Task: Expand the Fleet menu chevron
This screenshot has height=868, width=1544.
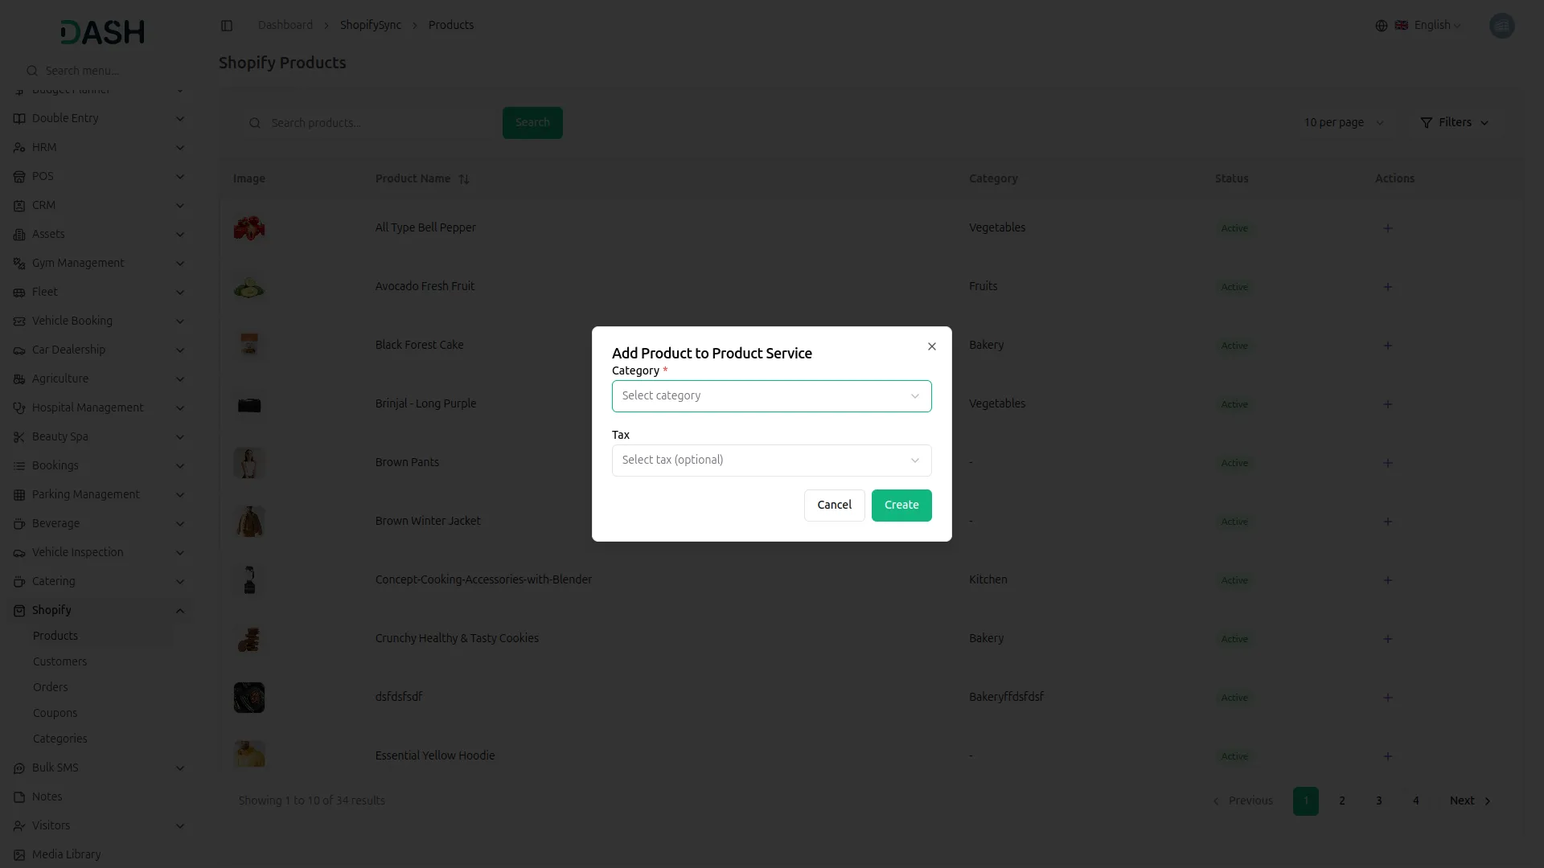Action: tap(180, 293)
